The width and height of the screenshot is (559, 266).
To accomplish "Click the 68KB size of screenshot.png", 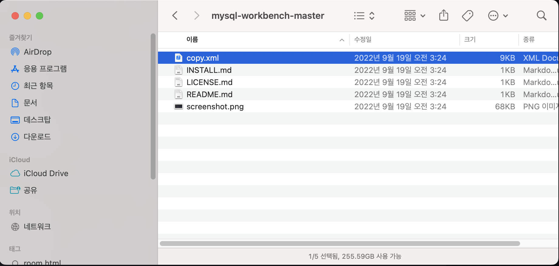I will click(505, 107).
